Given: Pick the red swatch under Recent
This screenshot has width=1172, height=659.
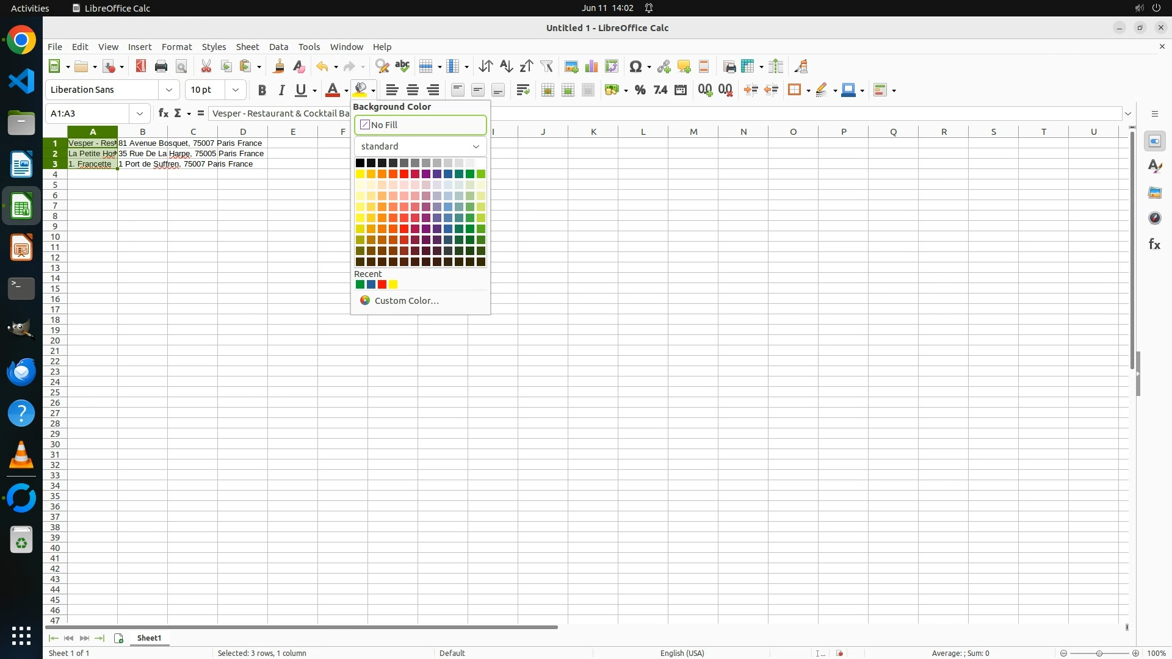Looking at the screenshot, I should pos(382,285).
